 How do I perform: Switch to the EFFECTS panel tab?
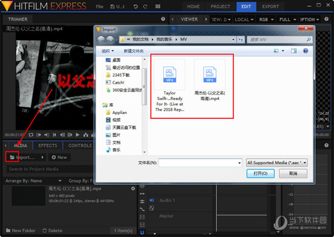pos(48,145)
